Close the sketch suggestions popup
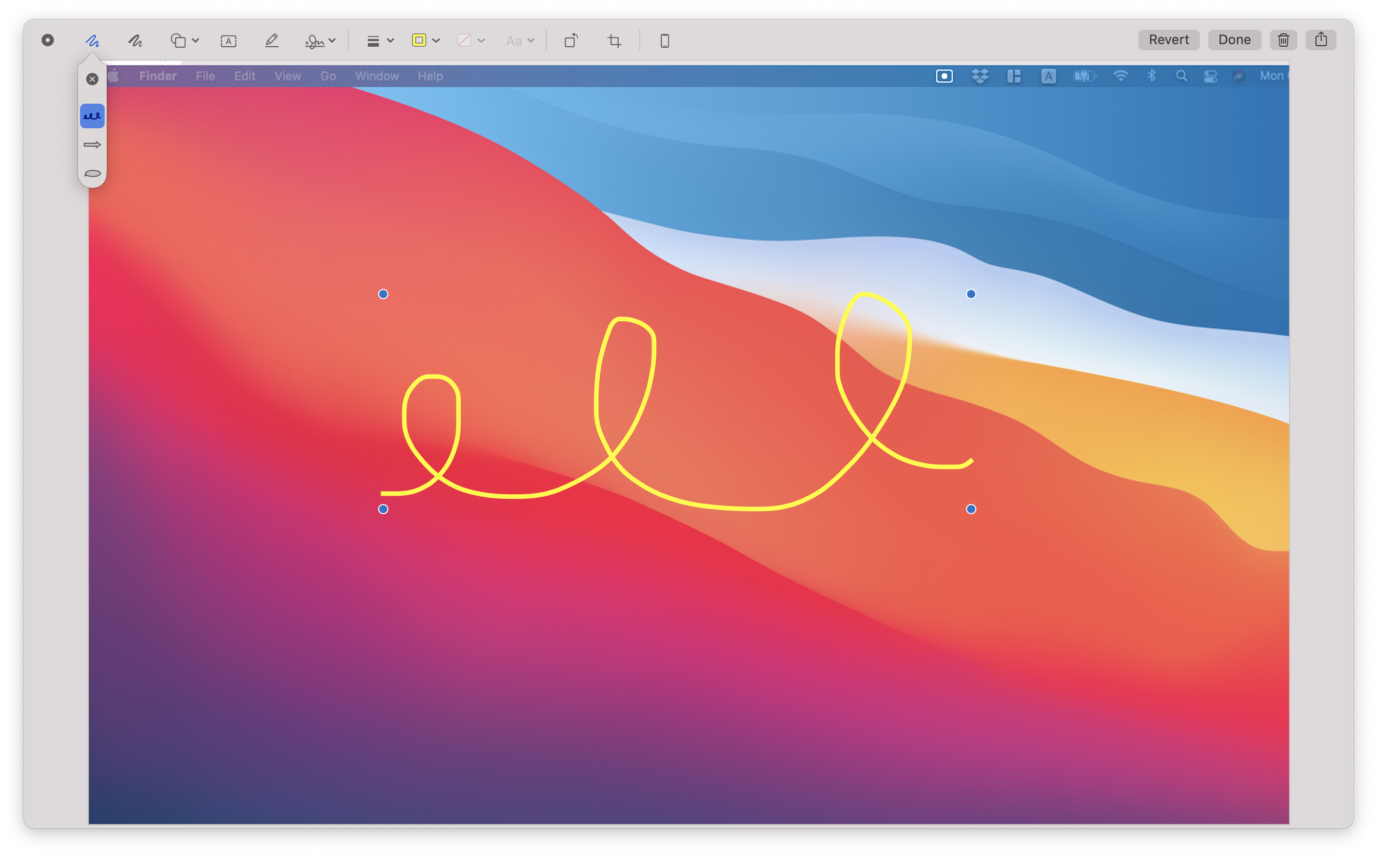The image size is (1377, 856). point(92,79)
